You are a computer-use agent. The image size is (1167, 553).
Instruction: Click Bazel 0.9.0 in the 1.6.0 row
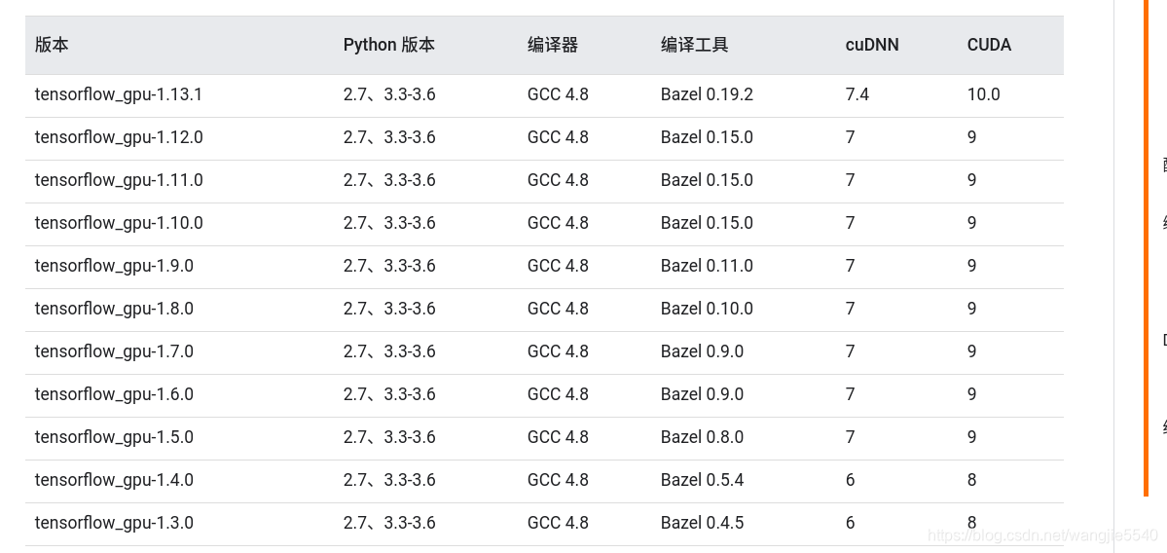click(702, 394)
